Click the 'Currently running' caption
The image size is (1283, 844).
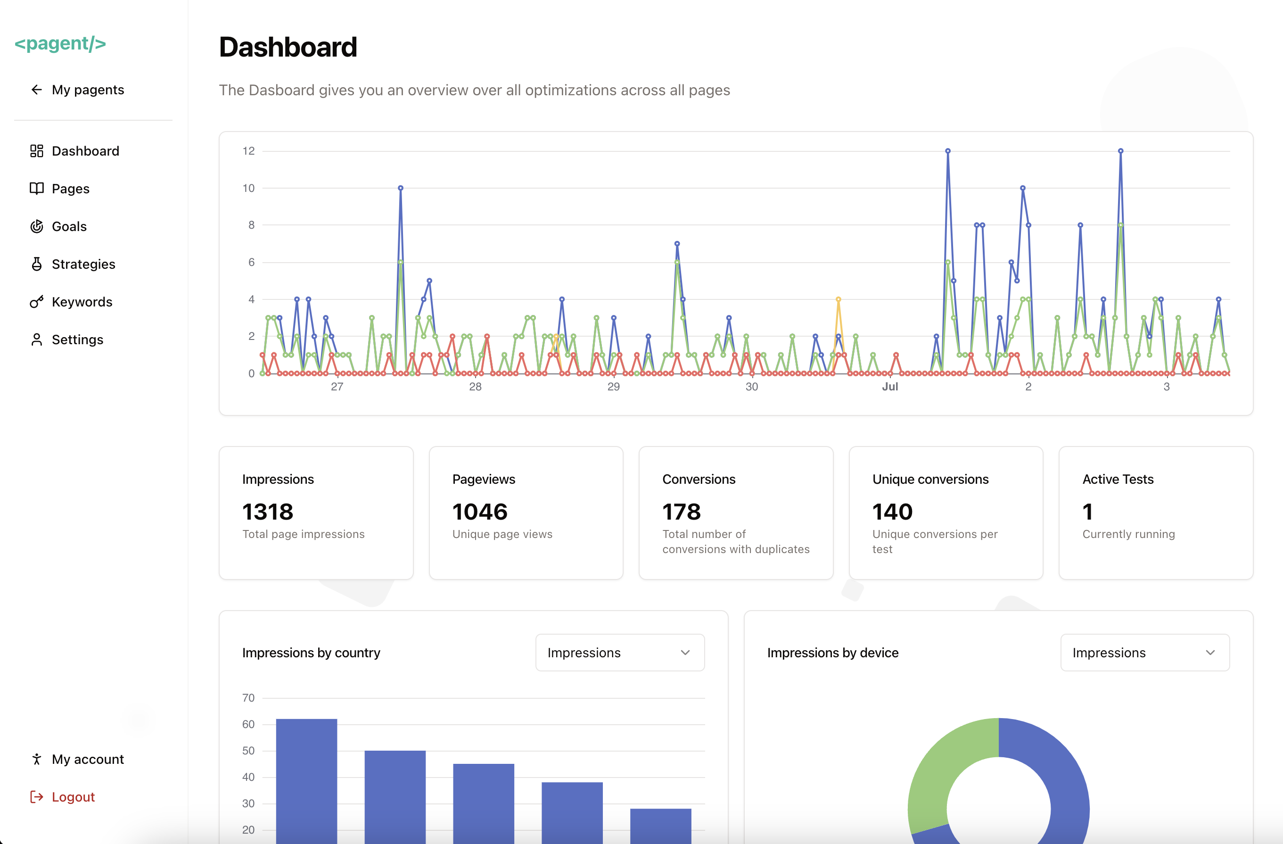(1129, 534)
